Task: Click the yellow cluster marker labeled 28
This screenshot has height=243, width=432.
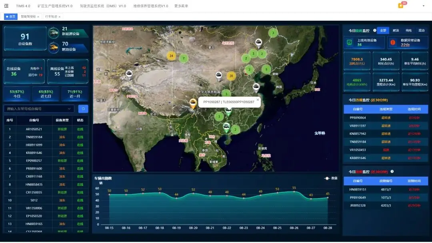Action: pyautogui.click(x=231, y=76)
